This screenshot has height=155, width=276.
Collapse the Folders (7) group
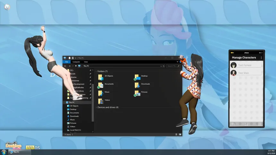pyautogui.click(x=96, y=71)
